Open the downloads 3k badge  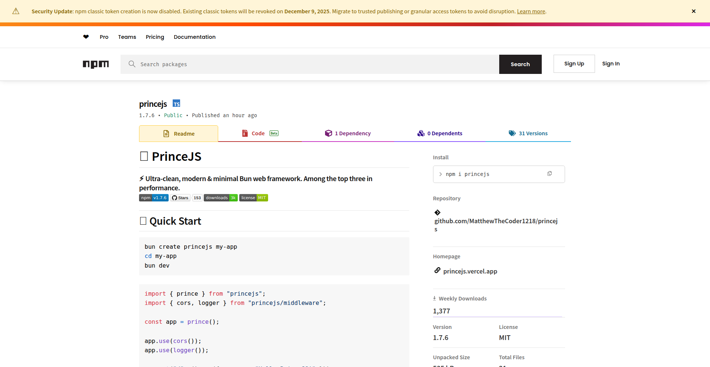pos(220,198)
